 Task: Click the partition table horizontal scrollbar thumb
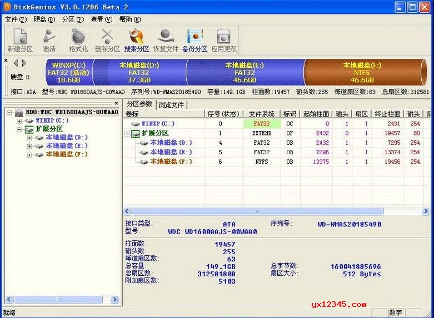pos(258,211)
